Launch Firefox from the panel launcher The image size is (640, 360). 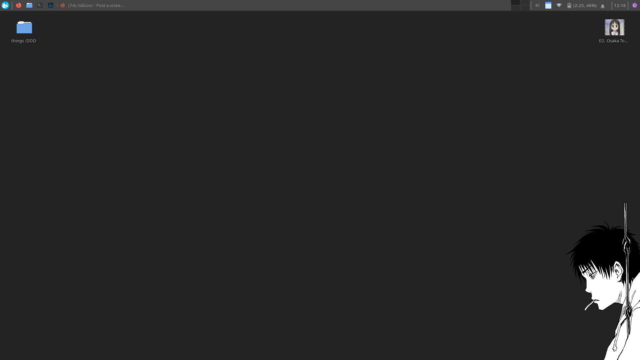(19, 5)
